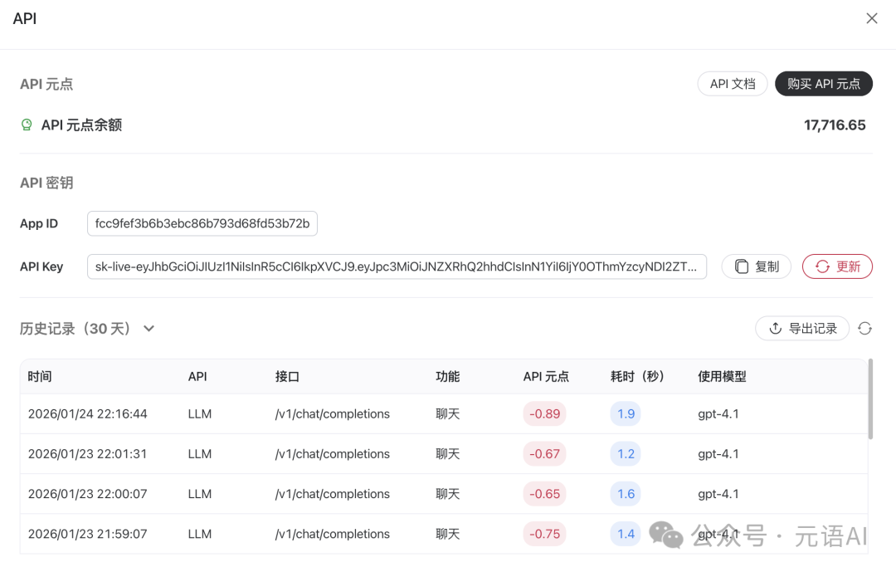Viewport: 896px width, 572px height.
Task: Click the 使用模型 column header
Action: click(722, 376)
